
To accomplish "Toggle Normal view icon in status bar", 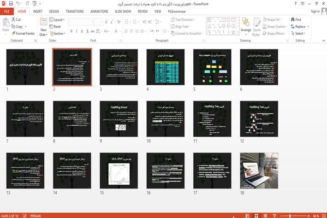I will click(x=247, y=216).
